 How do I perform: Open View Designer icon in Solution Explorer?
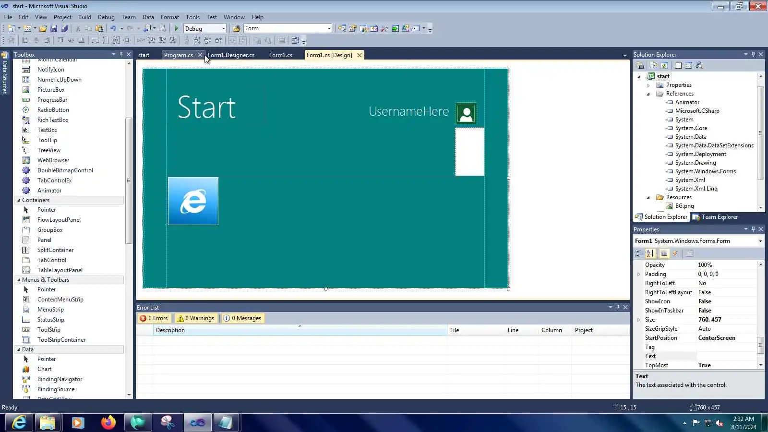688,66
